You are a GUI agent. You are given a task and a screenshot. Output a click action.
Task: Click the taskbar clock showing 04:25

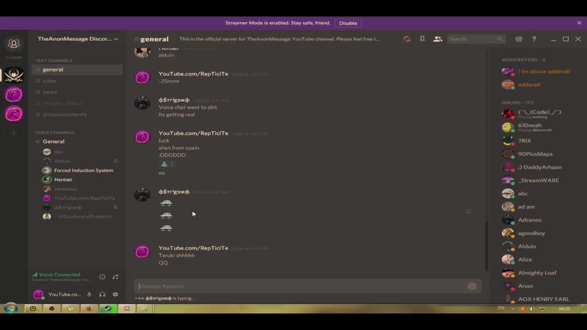[565, 308]
